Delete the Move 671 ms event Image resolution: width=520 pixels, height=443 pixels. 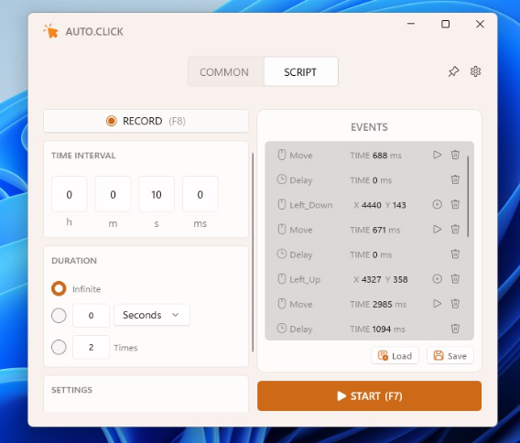(455, 229)
